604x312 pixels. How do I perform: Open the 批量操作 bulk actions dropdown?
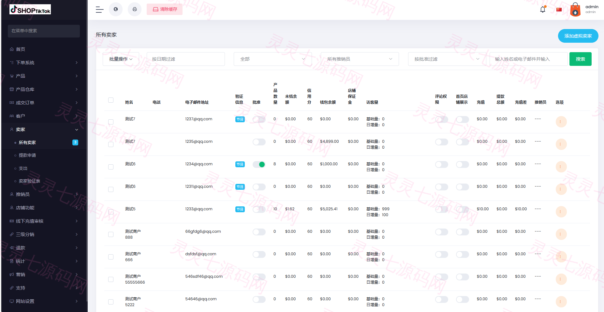[x=121, y=59]
